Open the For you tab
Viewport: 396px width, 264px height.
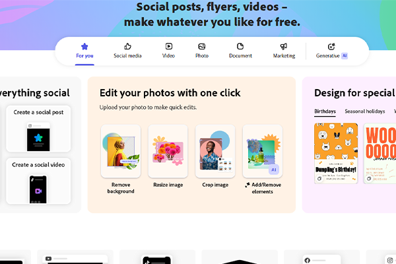84,51
